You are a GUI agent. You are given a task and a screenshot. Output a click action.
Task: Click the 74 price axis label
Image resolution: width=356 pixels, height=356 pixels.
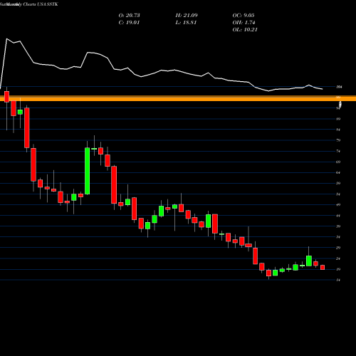point(338,151)
